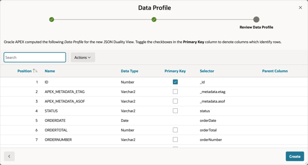Screen dimensions: 308x165
Task: Uncheck Primary Key for the ID row
Action: 175,82
